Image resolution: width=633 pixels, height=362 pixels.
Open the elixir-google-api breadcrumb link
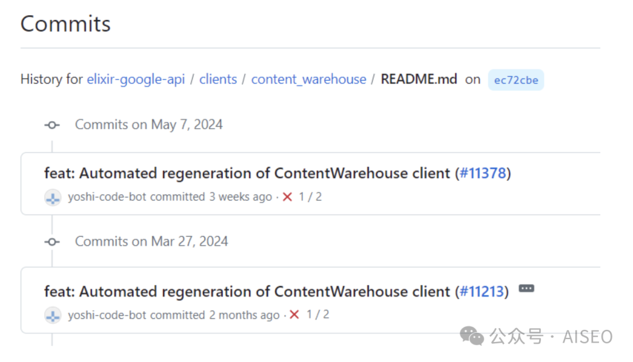[x=135, y=79]
